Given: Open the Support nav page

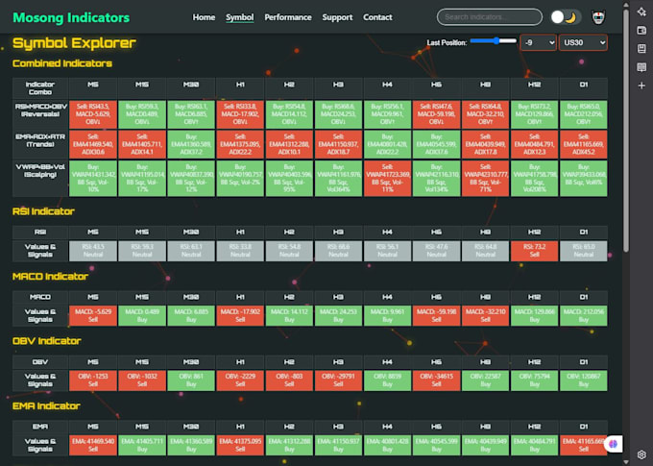Looking at the screenshot, I should pos(337,17).
